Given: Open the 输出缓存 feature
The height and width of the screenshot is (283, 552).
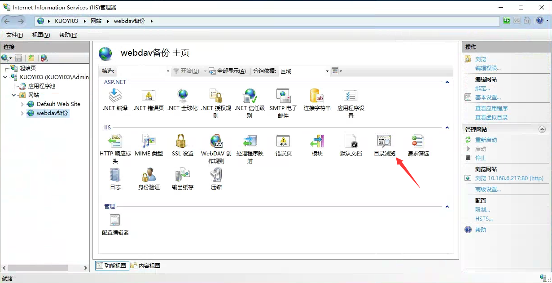Looking at the screenshot, I should [x=182, y=179].
